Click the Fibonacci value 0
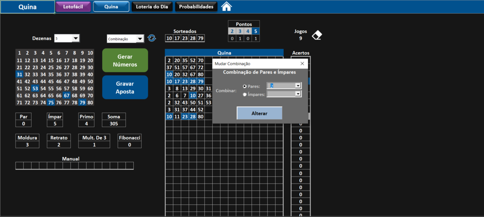This screenshot has width=484, height=217. tap(130, 145)
